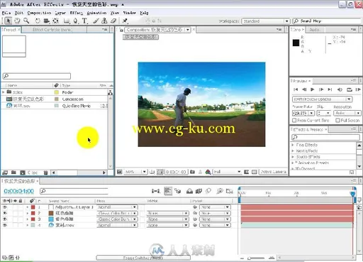This screenshot has height=262, width=363.
Task: Open the composition mini-flowchart icon
Action: [156, 191]
